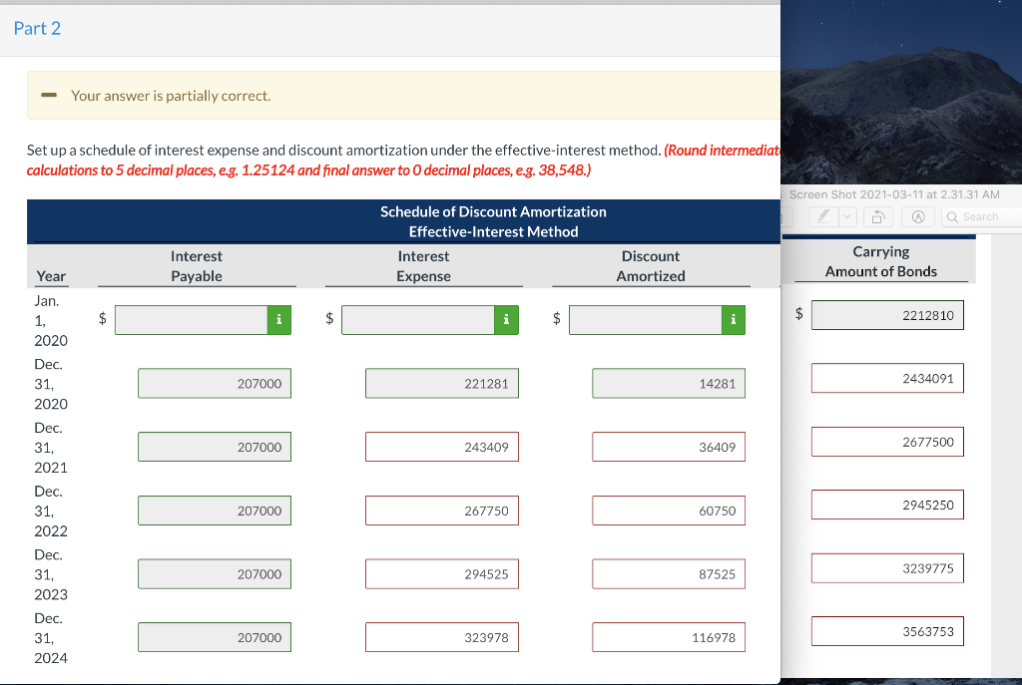Click the Dec. 31, 2024 row label

[x=51, y=638]
